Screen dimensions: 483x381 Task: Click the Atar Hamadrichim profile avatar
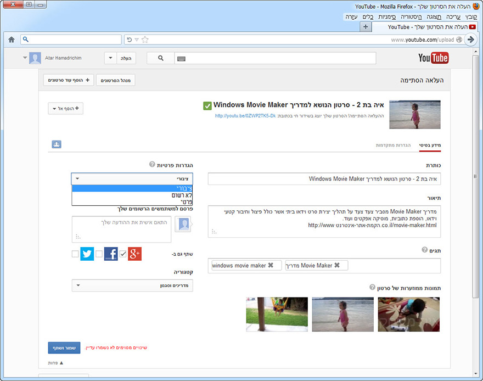pyautogui.click(x=35, y=58)
